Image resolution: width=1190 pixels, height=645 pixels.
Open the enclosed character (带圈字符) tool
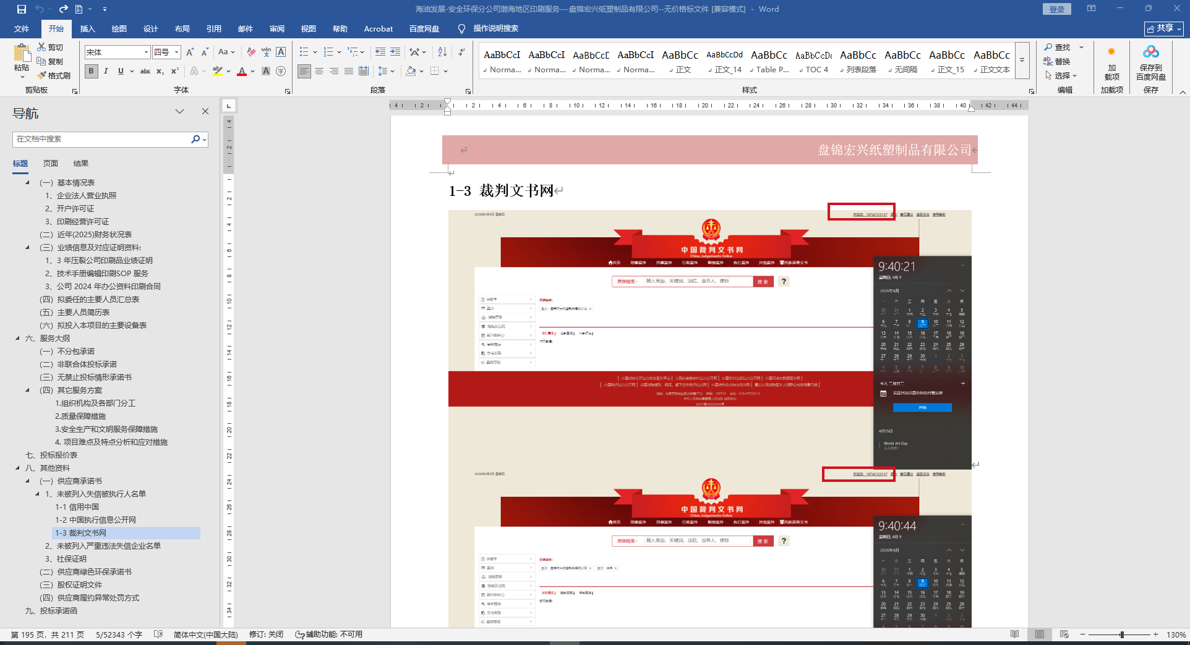(x=281, y=71)
